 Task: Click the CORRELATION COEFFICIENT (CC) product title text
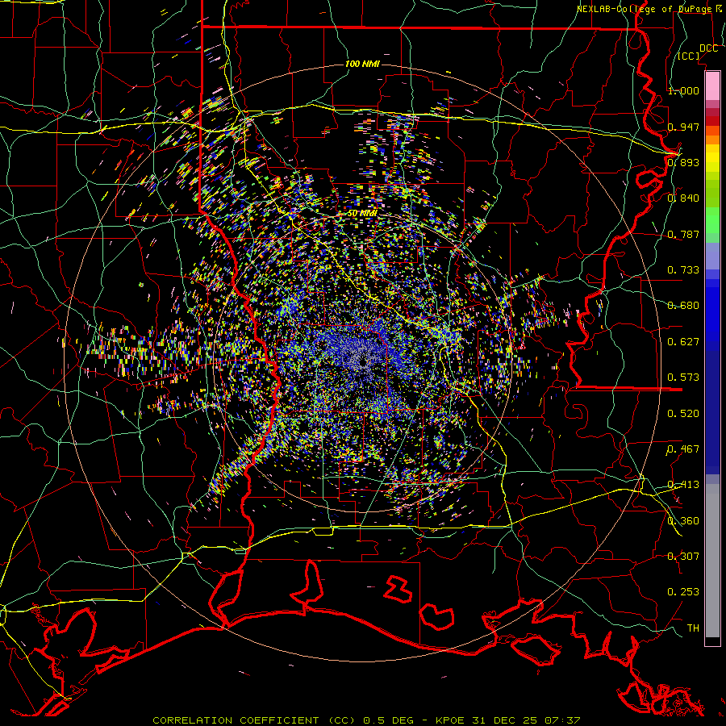click(254, 720)
